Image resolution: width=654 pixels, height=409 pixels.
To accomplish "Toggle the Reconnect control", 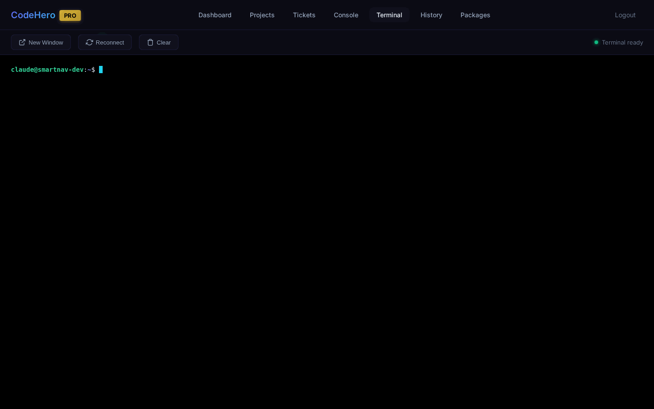I will coord(105,42).
